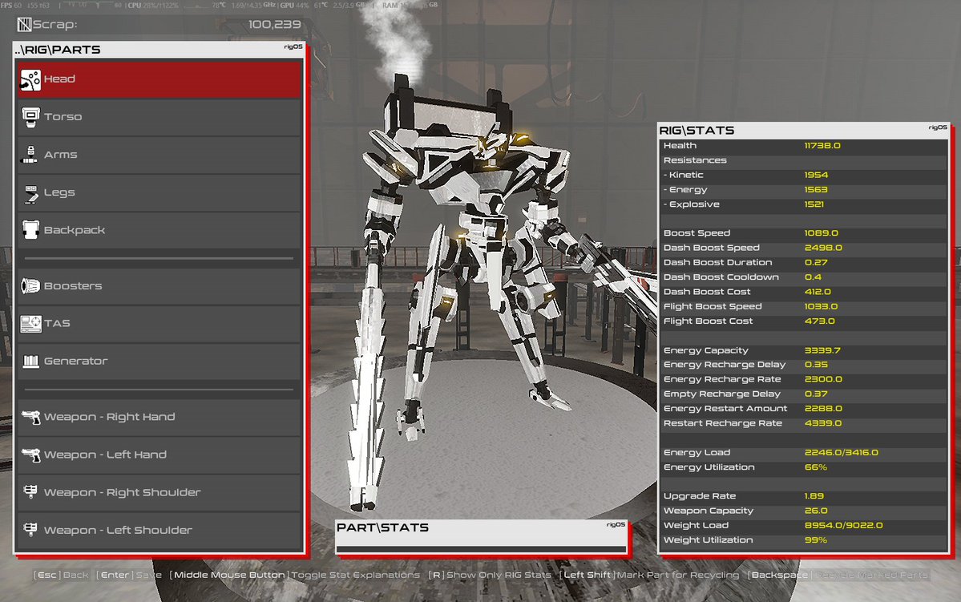Click the Health value 11738.0
Viewport: 961px width, 602px height.
coord(822,146)
